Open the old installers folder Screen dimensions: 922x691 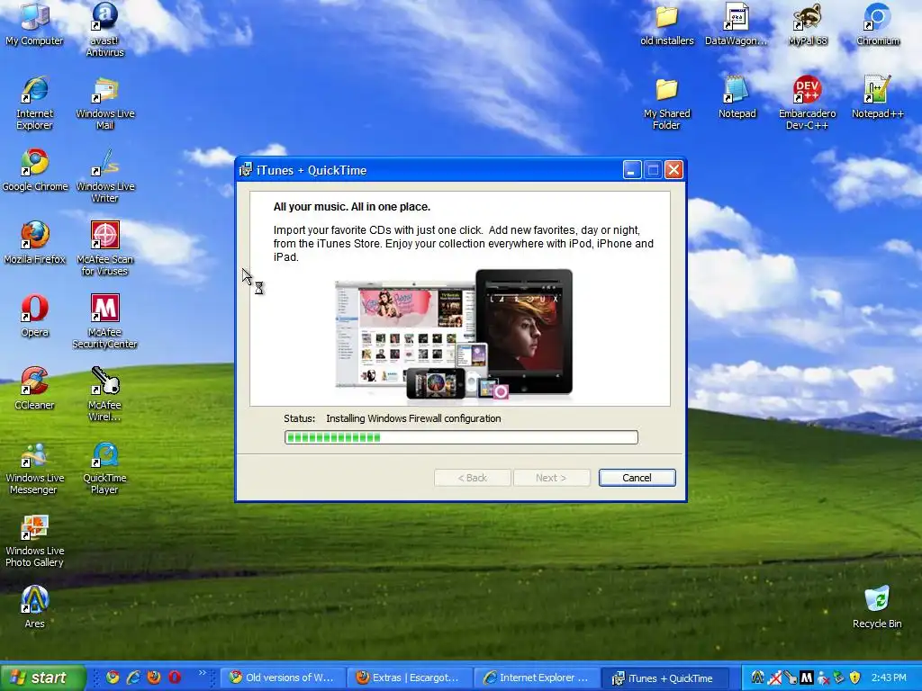[667, 23]
